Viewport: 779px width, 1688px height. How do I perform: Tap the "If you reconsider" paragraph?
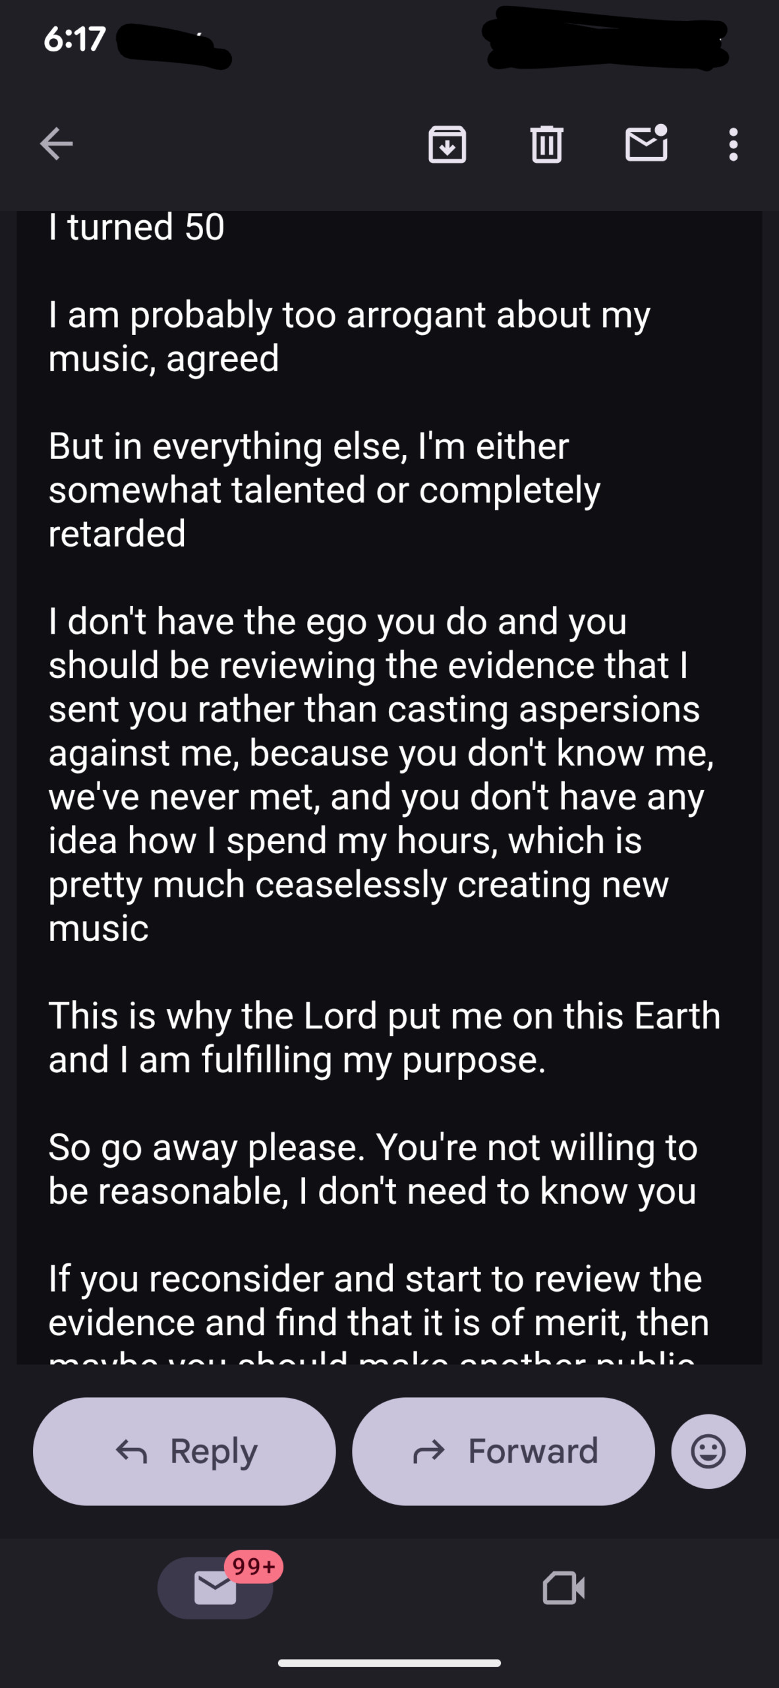point(378,1300)
